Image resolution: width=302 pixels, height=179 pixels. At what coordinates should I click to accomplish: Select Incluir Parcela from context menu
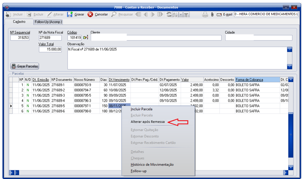pos(141,109)
